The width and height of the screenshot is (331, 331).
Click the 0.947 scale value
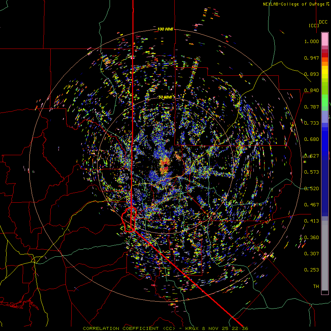(312, 58)
